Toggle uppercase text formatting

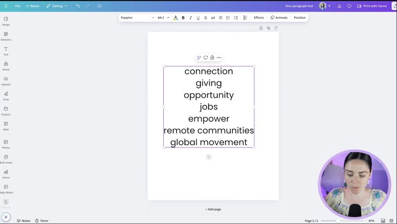coord(213,18)
